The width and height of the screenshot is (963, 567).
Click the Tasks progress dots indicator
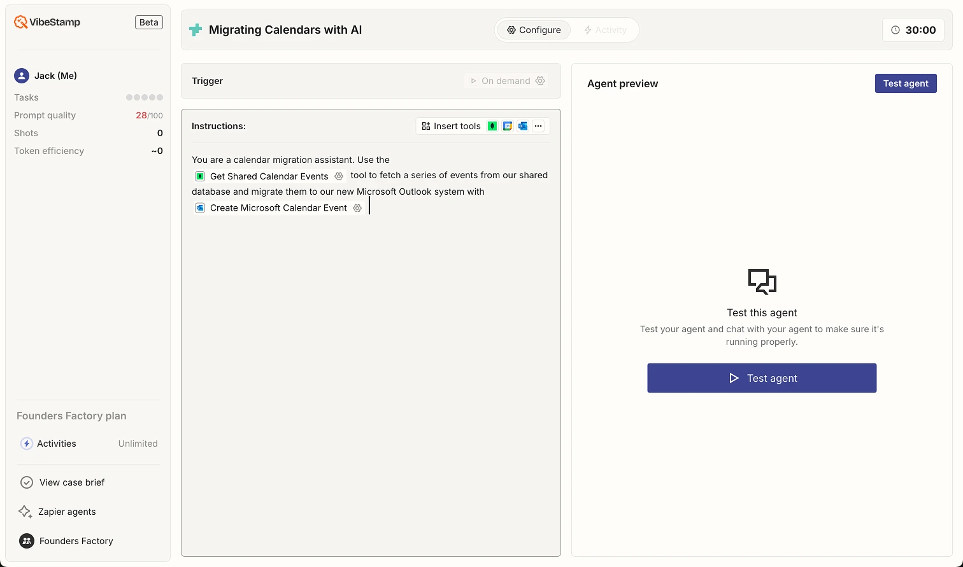pyautogui.click(x=144, y=97)
